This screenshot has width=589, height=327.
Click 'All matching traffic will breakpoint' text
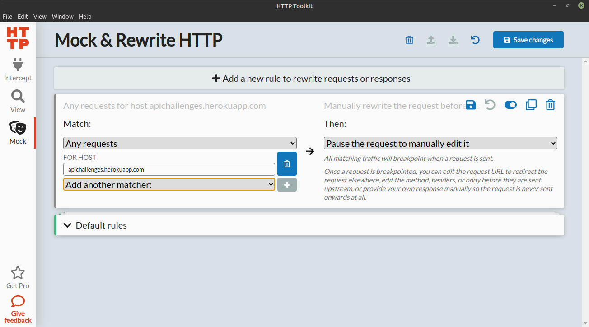coord(409,159)
